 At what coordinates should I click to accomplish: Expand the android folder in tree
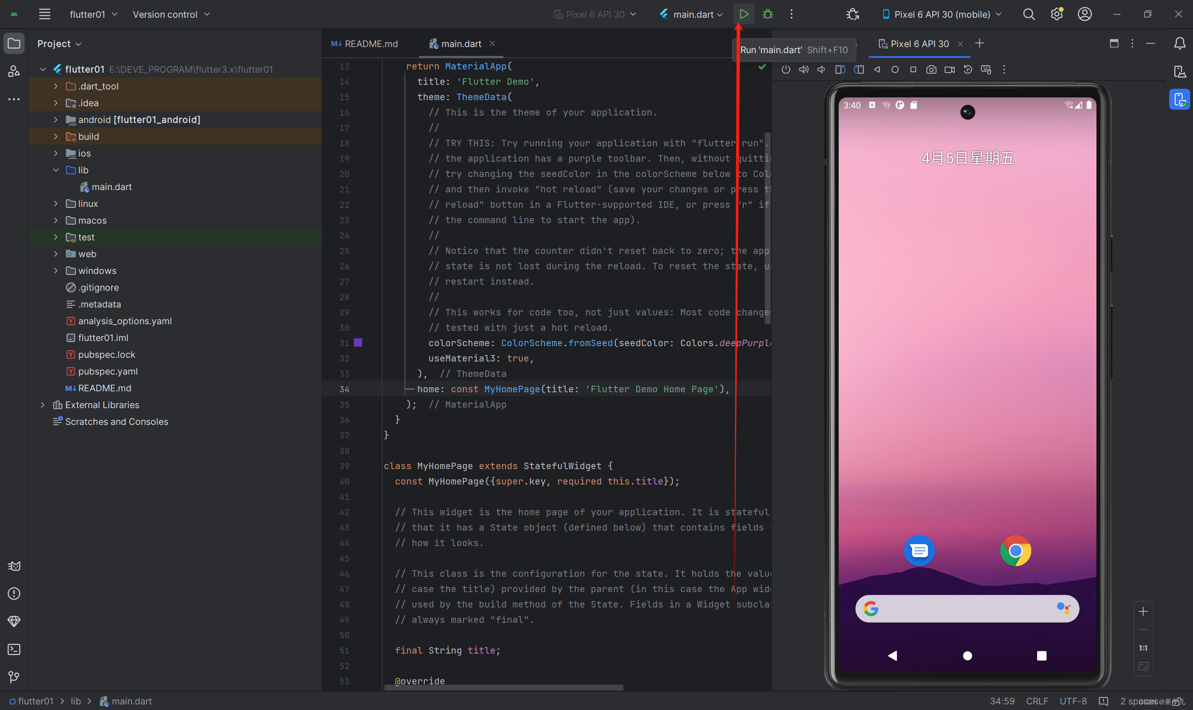pyautogui.click(x=55, y=120)
